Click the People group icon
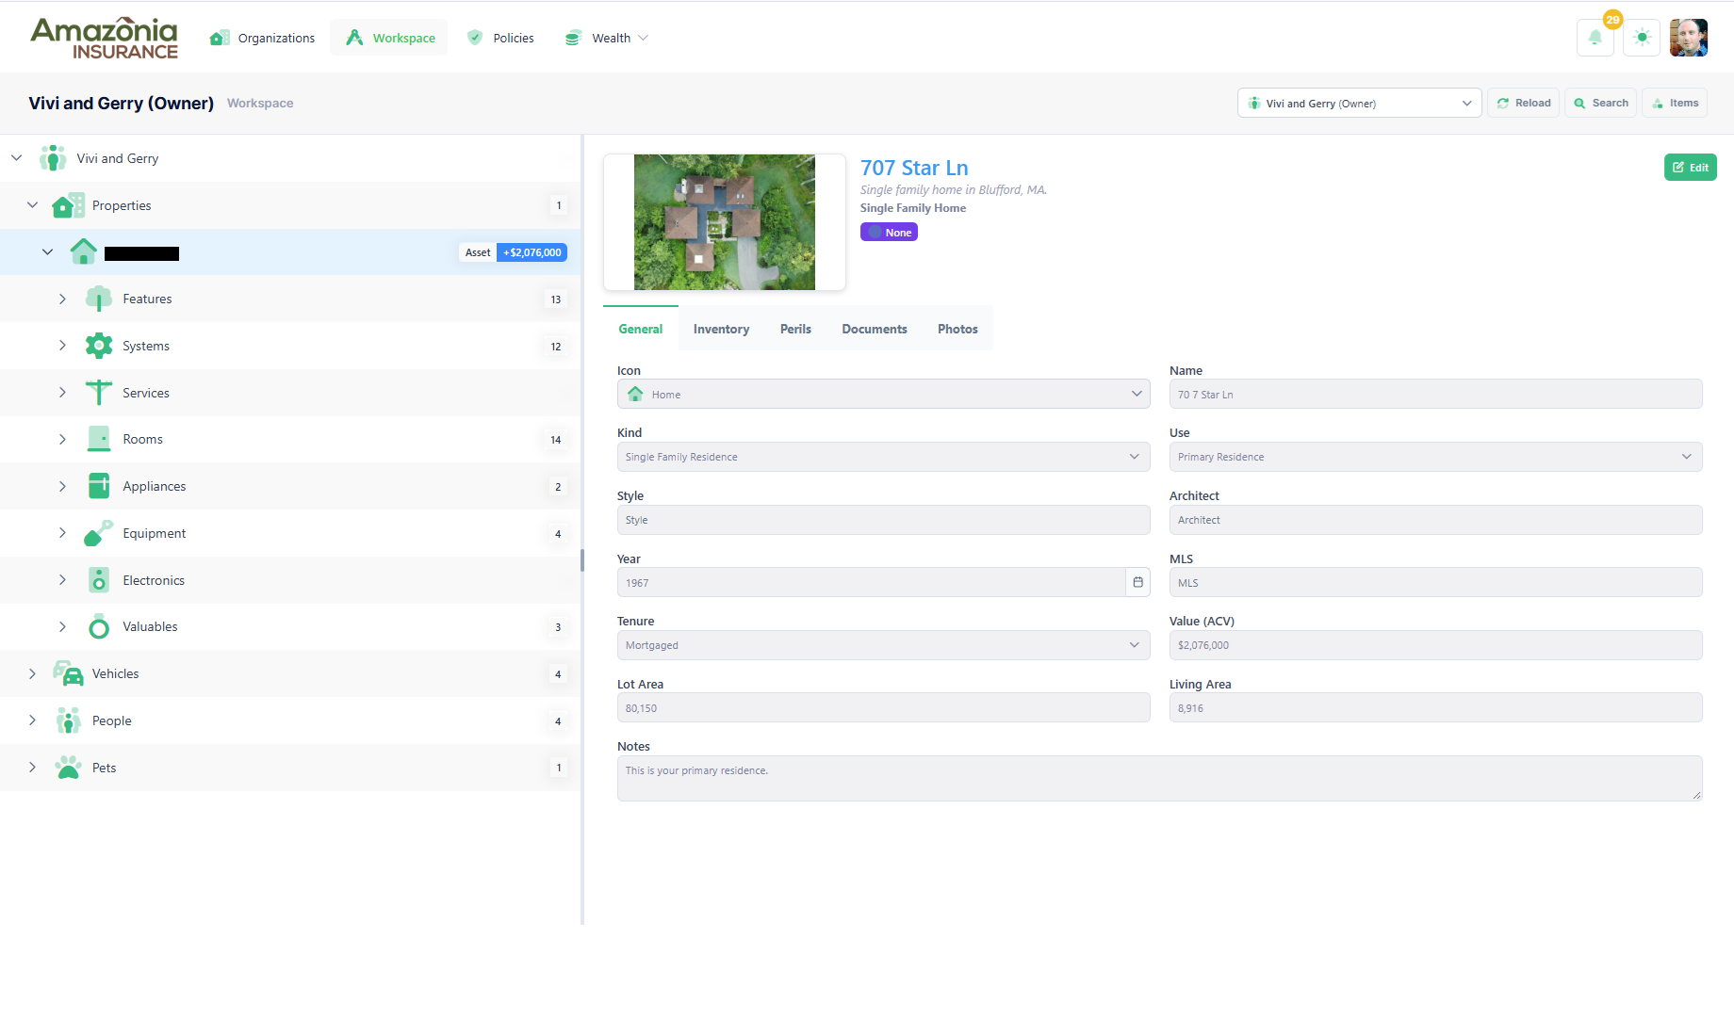 (68, 720)
